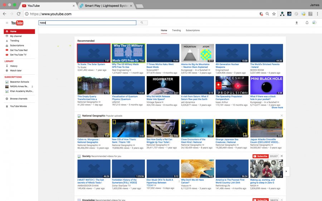The image size is (322, 201).
Task: Open astronaut 'Waking up, working' thumbnail
Action: point(267,169)
